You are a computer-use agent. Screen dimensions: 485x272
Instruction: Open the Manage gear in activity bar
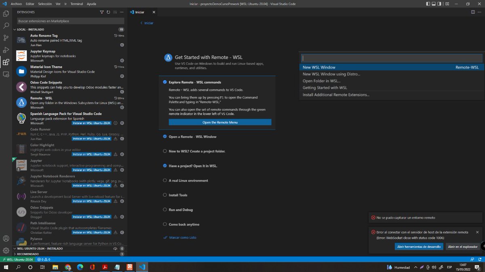click(6, 251)
